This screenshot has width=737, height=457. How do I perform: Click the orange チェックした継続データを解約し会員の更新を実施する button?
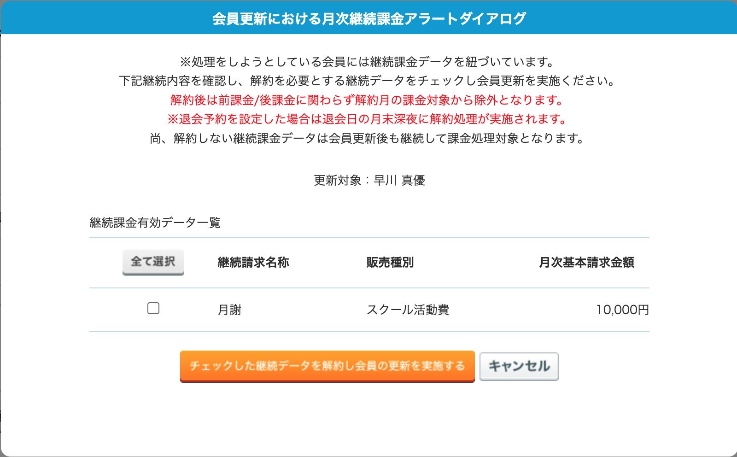coord(328,366)
